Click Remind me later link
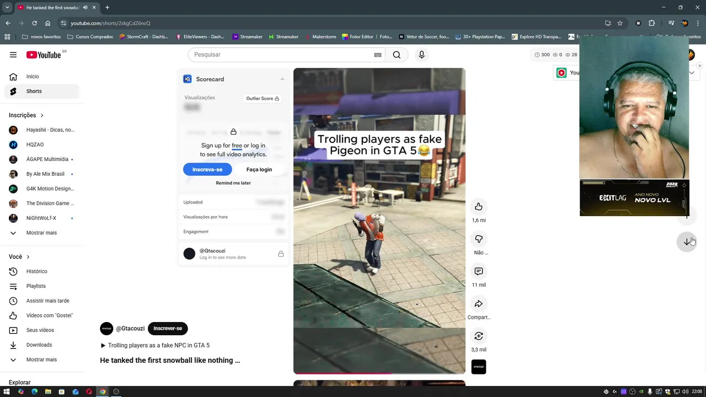This screenshot has height=397, width=706. (233, 183)
